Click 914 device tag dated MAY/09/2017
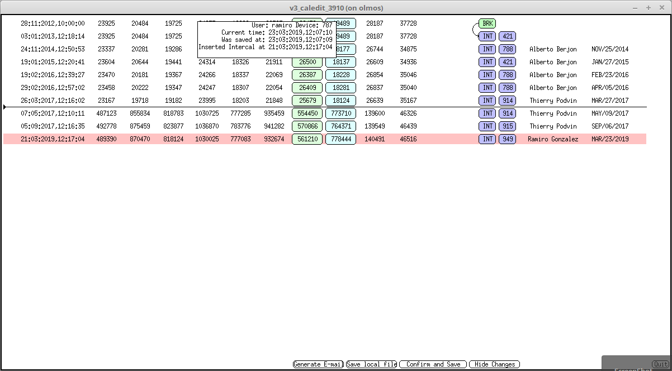Screen dimensions: 672x371 click(x=507, y=113)
